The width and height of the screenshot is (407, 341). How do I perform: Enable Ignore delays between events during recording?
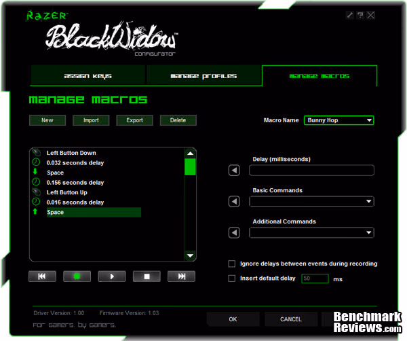point(232,264)
